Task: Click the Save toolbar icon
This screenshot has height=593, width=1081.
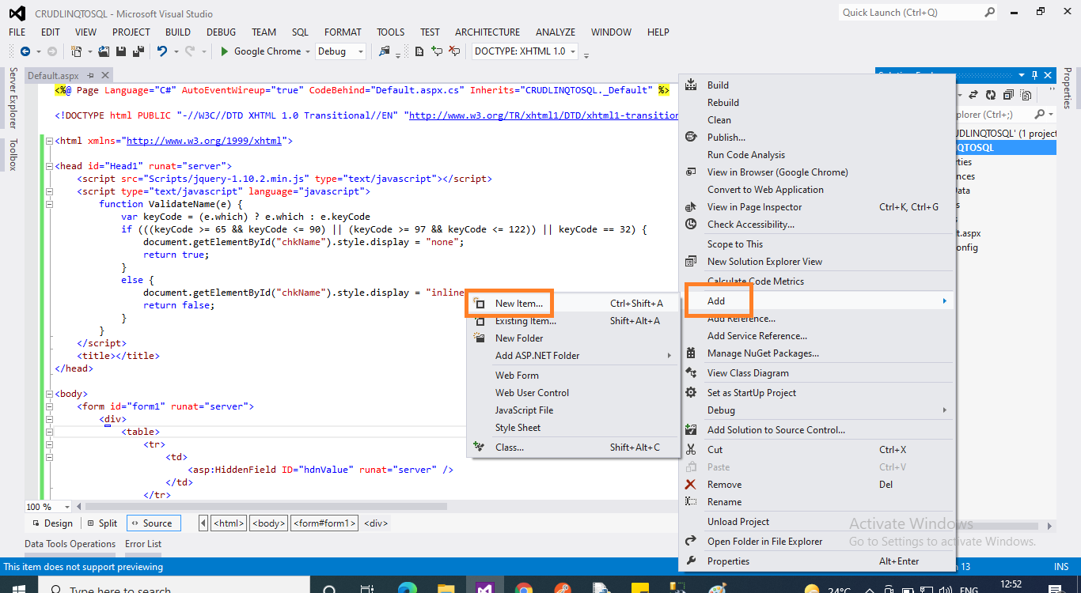Action: [122, 51]
